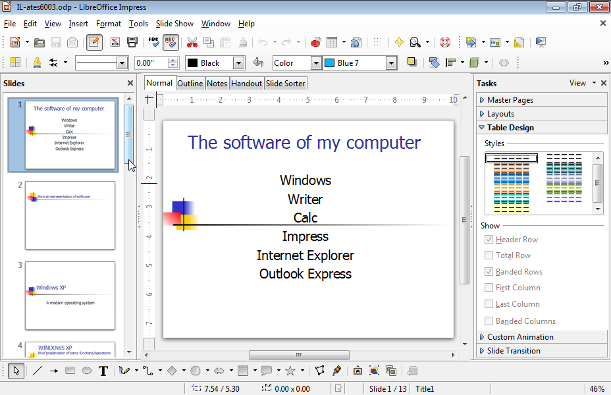This screenshot has width=611, height=395.
Task: Click the line width input field
Action: click(151, 63)
